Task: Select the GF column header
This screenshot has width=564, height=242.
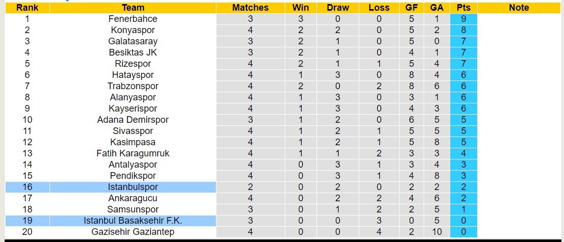Action: coord(411,8)
